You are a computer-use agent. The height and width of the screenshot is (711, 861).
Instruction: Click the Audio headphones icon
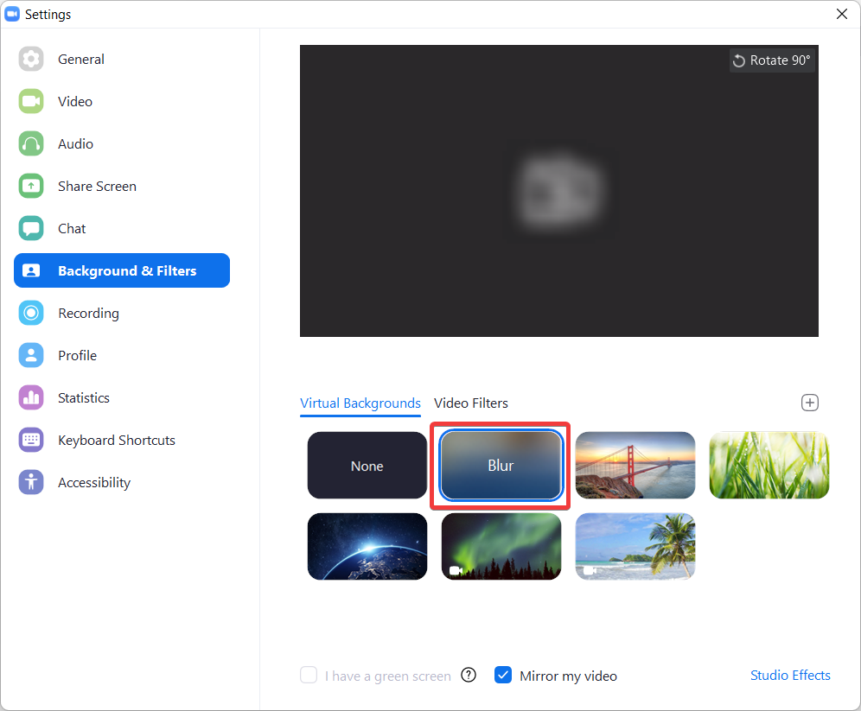31,143
